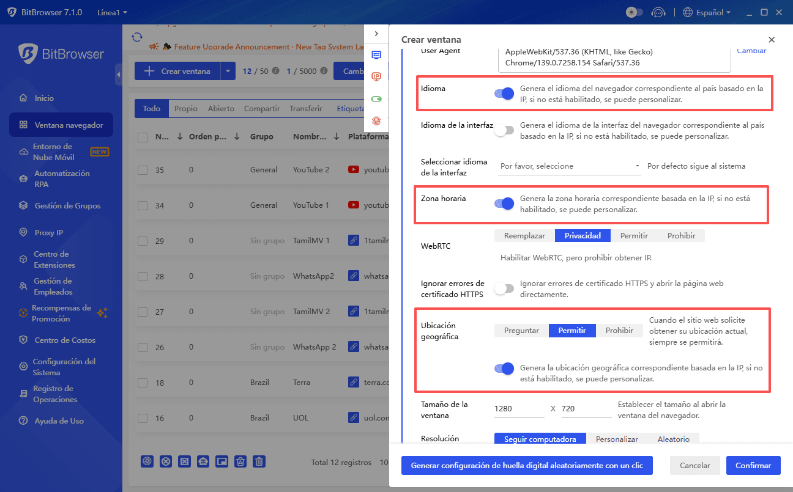This screenshot has height=492, width=793.
Task: Click the fingerprint icon in floating panel
Action: [x=376, y=120]
